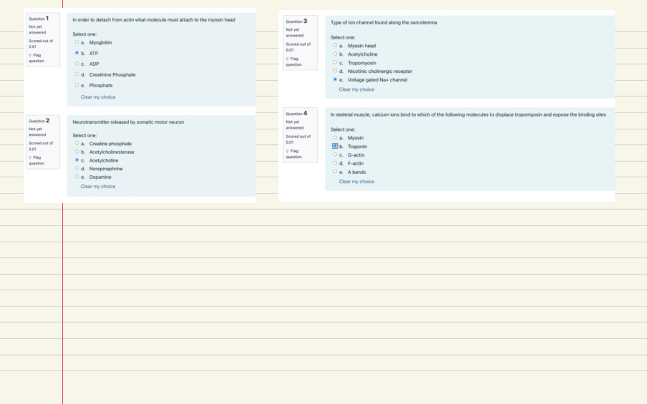
Task: Choose the Voltage gated Na+ channel option
Action: tap(335, 80)
